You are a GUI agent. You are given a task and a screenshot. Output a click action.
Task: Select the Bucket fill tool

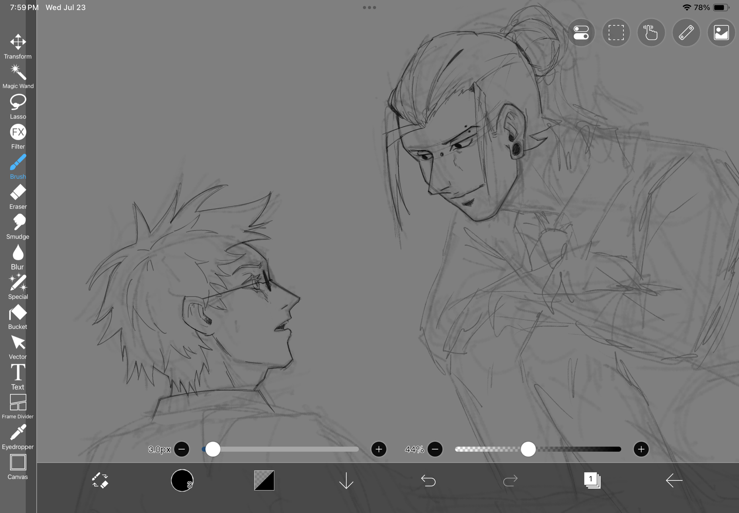click(18, 317)
